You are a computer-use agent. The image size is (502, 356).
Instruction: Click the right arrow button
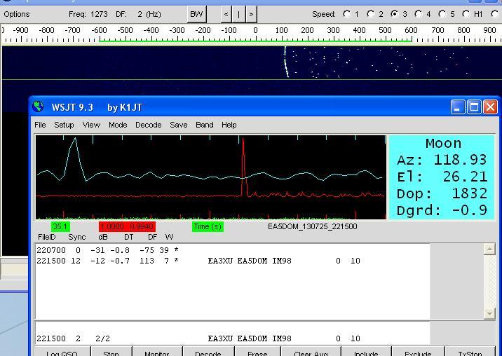coord(251,15)
